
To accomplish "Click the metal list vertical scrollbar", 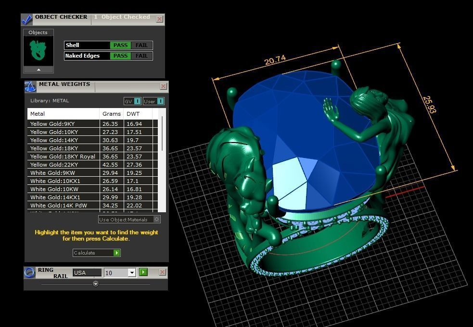I will [162, 133].
